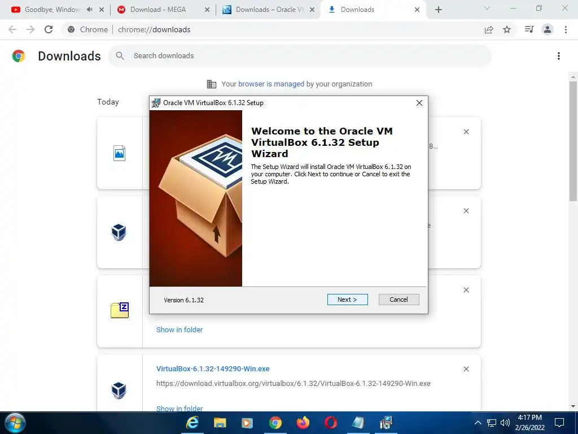The height and width of the screenshot is (434, 578).
Task: Open Downloads page more actions menu
Action: click(559, 56)
